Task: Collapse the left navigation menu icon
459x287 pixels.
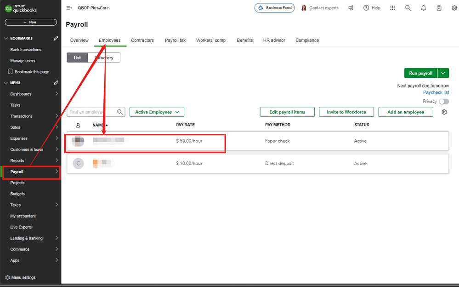Action: pos(69,8)
